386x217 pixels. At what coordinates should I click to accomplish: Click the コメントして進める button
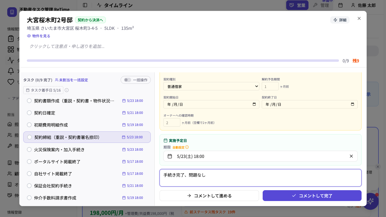[x=209, y=196]
